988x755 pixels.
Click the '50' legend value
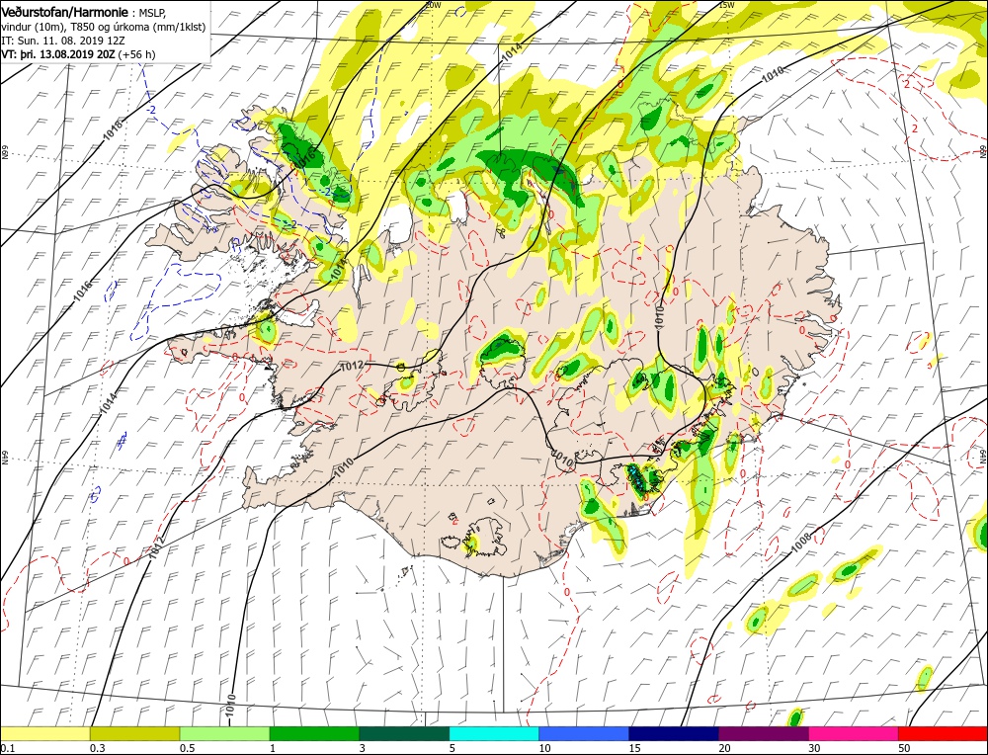(x=904, y=748)
